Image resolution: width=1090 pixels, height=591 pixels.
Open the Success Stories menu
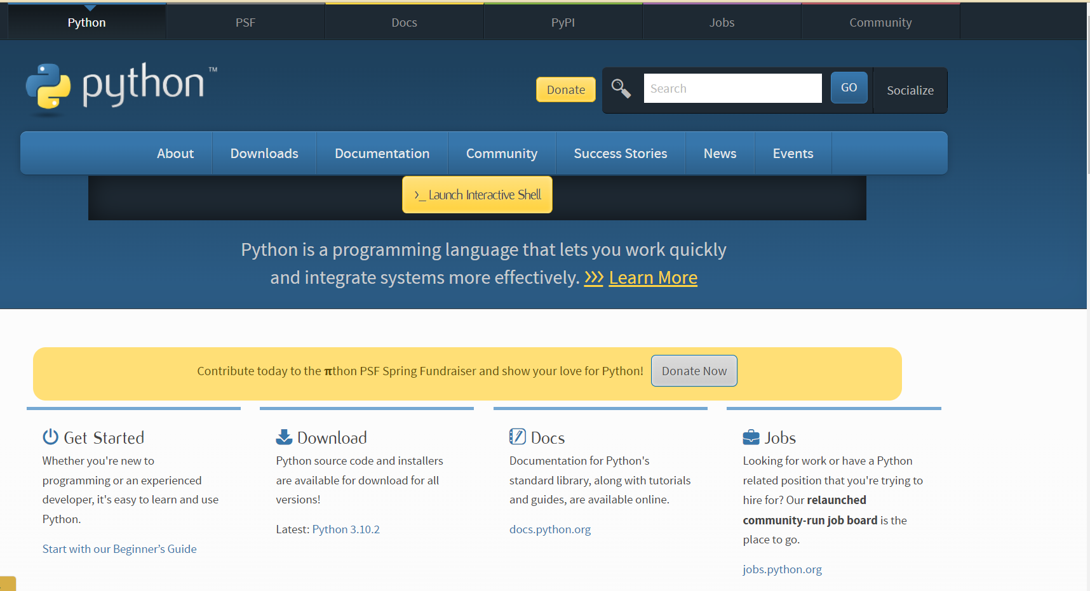tap(621, 153)
